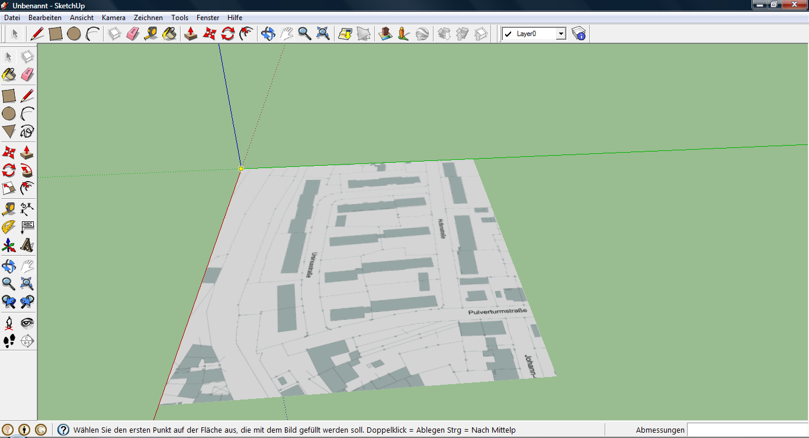Open the Layer0 dropdown list
The width and height of the screenshot is (809, 438).
coord(561,34)
